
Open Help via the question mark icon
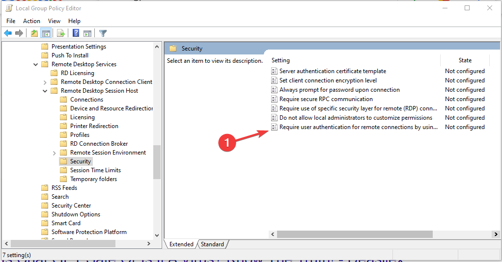click(x=76, y=33)
